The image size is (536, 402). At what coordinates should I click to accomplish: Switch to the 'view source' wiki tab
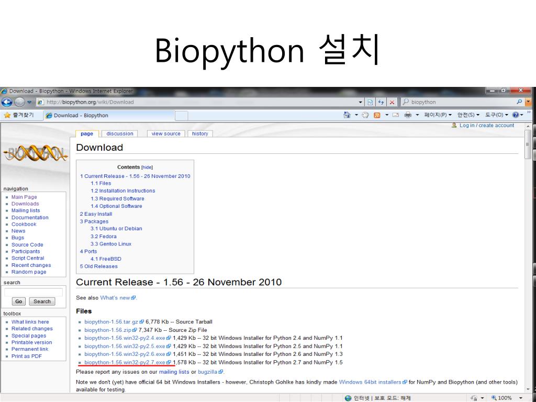166,133
